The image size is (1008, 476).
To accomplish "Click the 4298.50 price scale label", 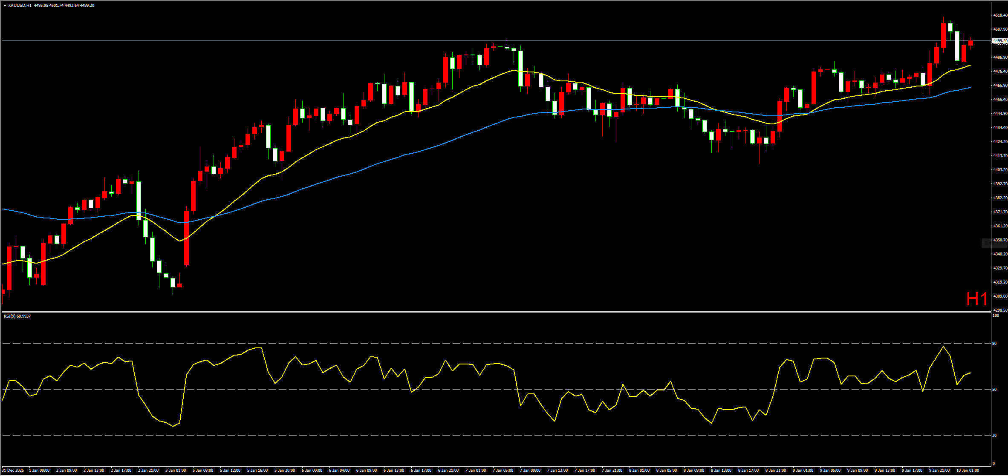I will coord(1000,310).
